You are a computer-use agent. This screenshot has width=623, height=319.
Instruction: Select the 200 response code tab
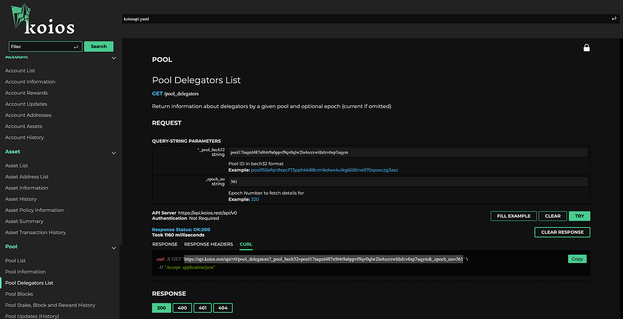[161, 308]
